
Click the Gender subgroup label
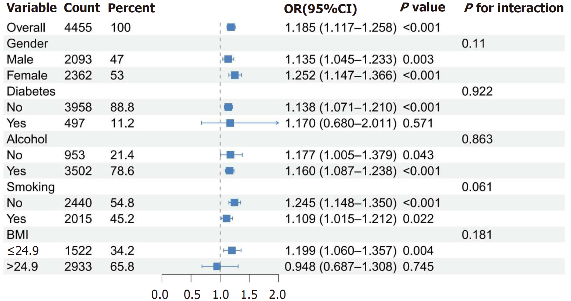(x=27, y=43)
